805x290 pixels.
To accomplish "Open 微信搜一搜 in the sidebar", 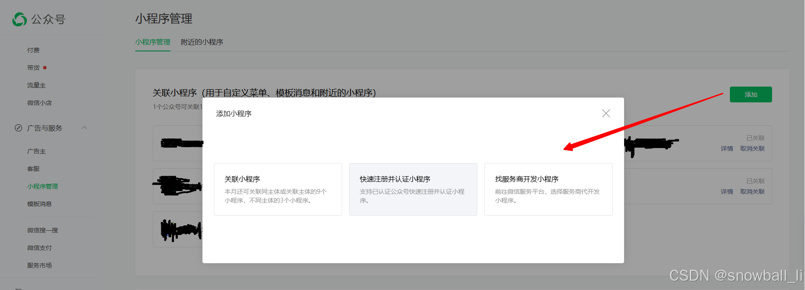I will point(43,230).
